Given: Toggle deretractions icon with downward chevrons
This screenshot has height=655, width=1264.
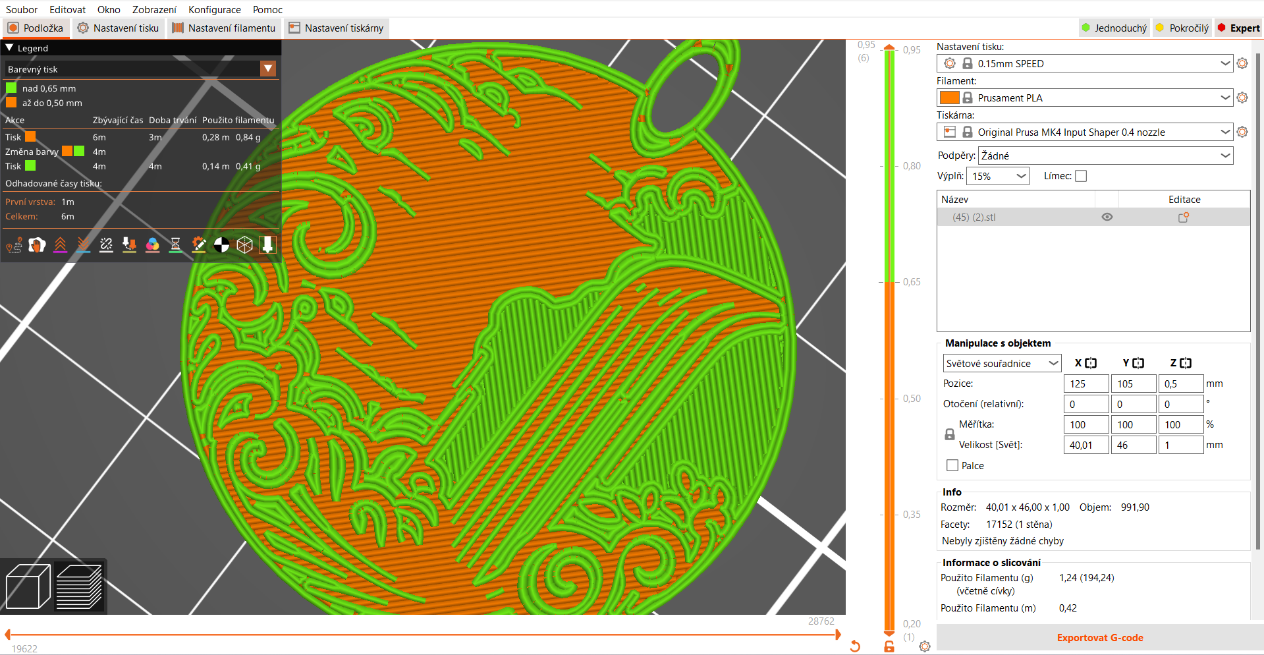Looking at the screenshot, I should pos(83,245).
